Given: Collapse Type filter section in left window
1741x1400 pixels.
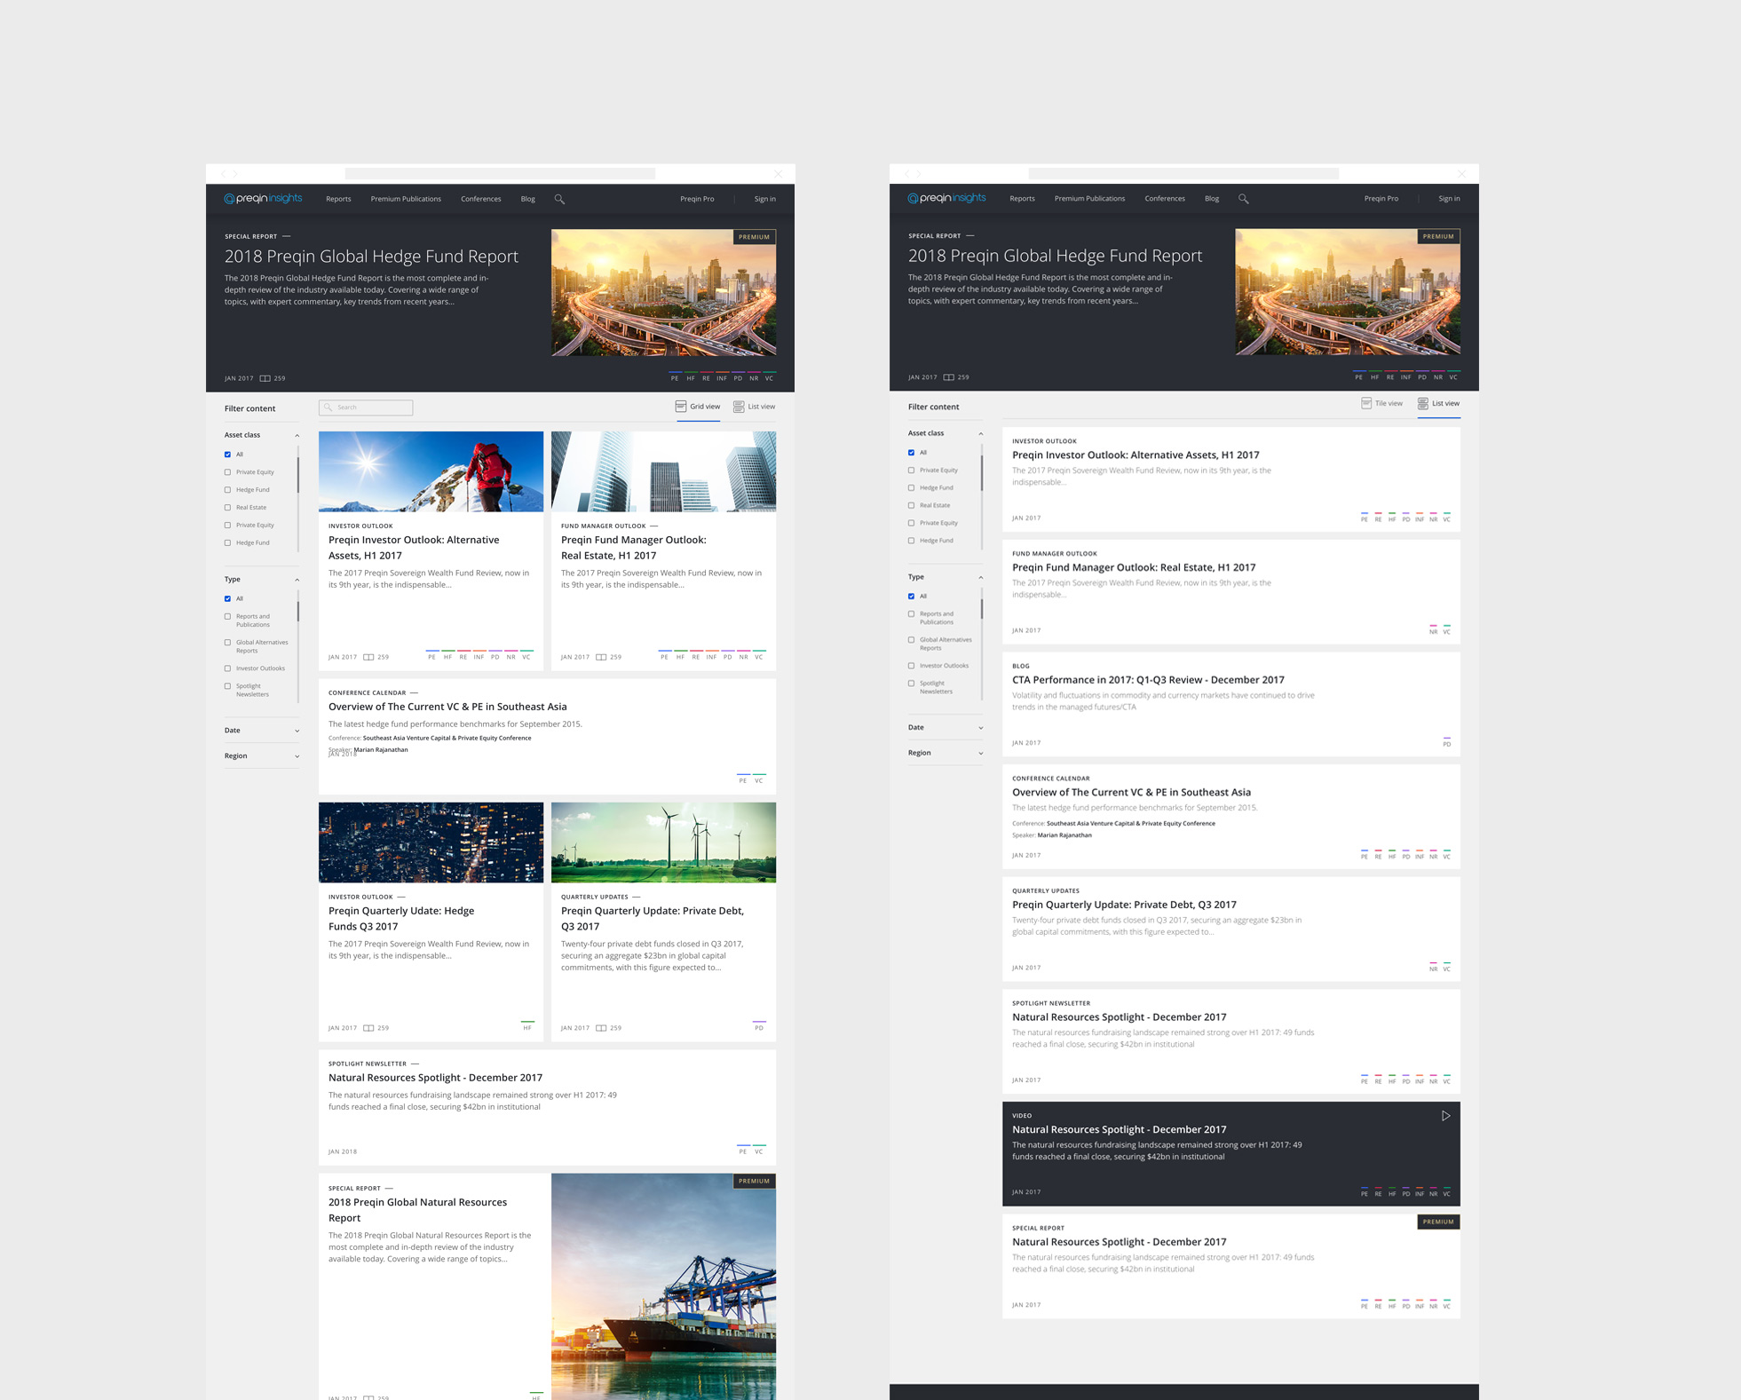Looking at the screenshot, I should pos(297,580).
